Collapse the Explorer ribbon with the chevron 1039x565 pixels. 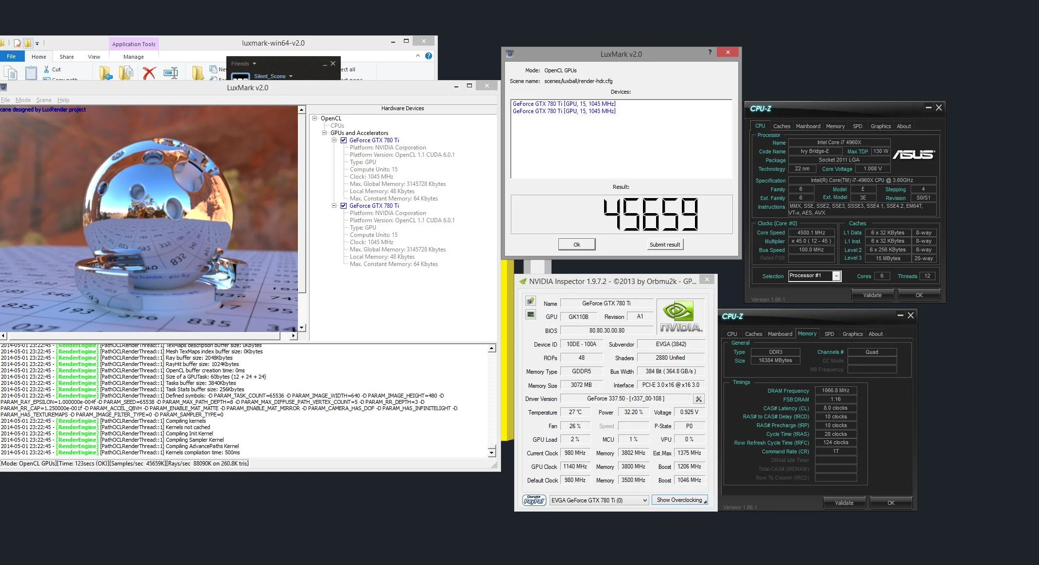[417, 56]
